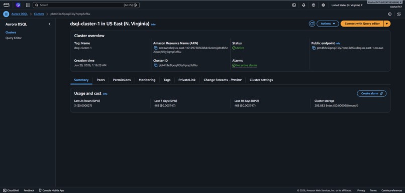Viewport: 405px width, 193px height.
Task: Open Clusters in the sidebar
Action: coord(11,33)
